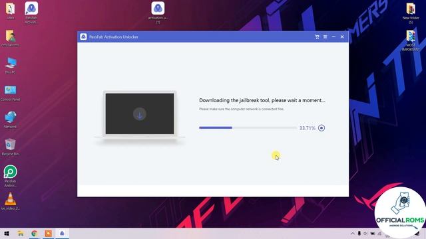Click the PassFab logo in the title bar
This screenshot has width=426, height=239.
coord(83,37)
